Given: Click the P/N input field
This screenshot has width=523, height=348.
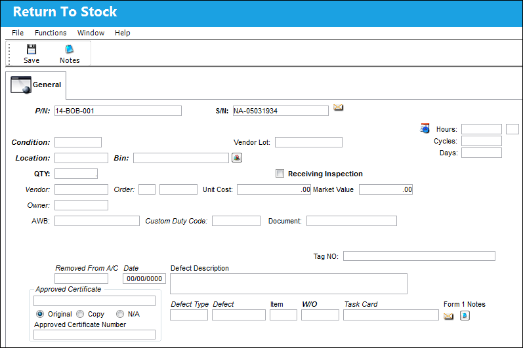Looking at the screenshot, I should [x=118, y=111].
